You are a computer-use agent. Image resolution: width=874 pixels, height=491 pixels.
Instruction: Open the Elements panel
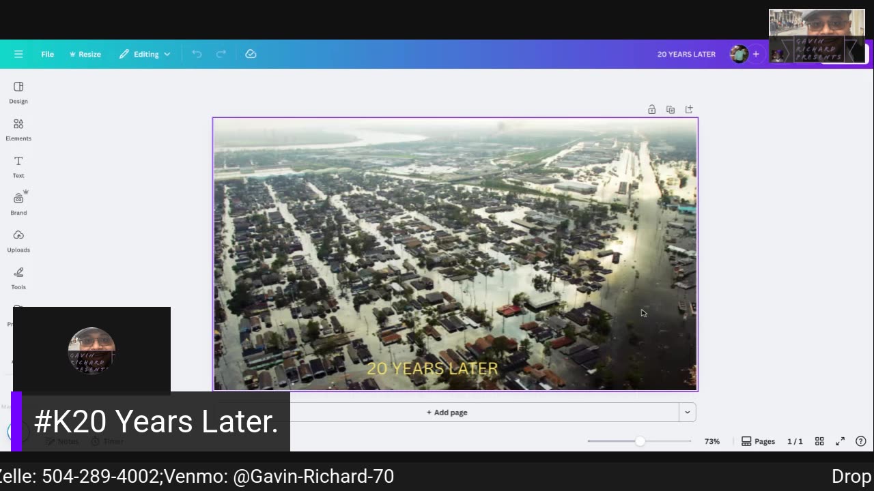[x=18, y=130]
